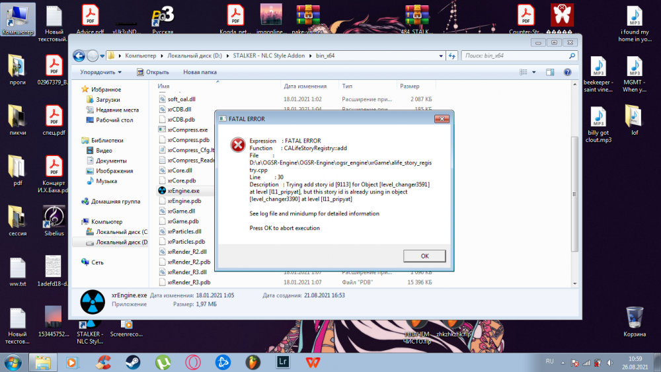Select the Advice.pdf desktop file
Screen dimensions: 661x372
tap(90, 19)
